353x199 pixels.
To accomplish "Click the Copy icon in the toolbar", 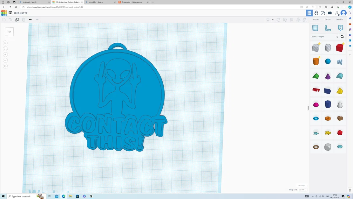I will tap(4, 20).
